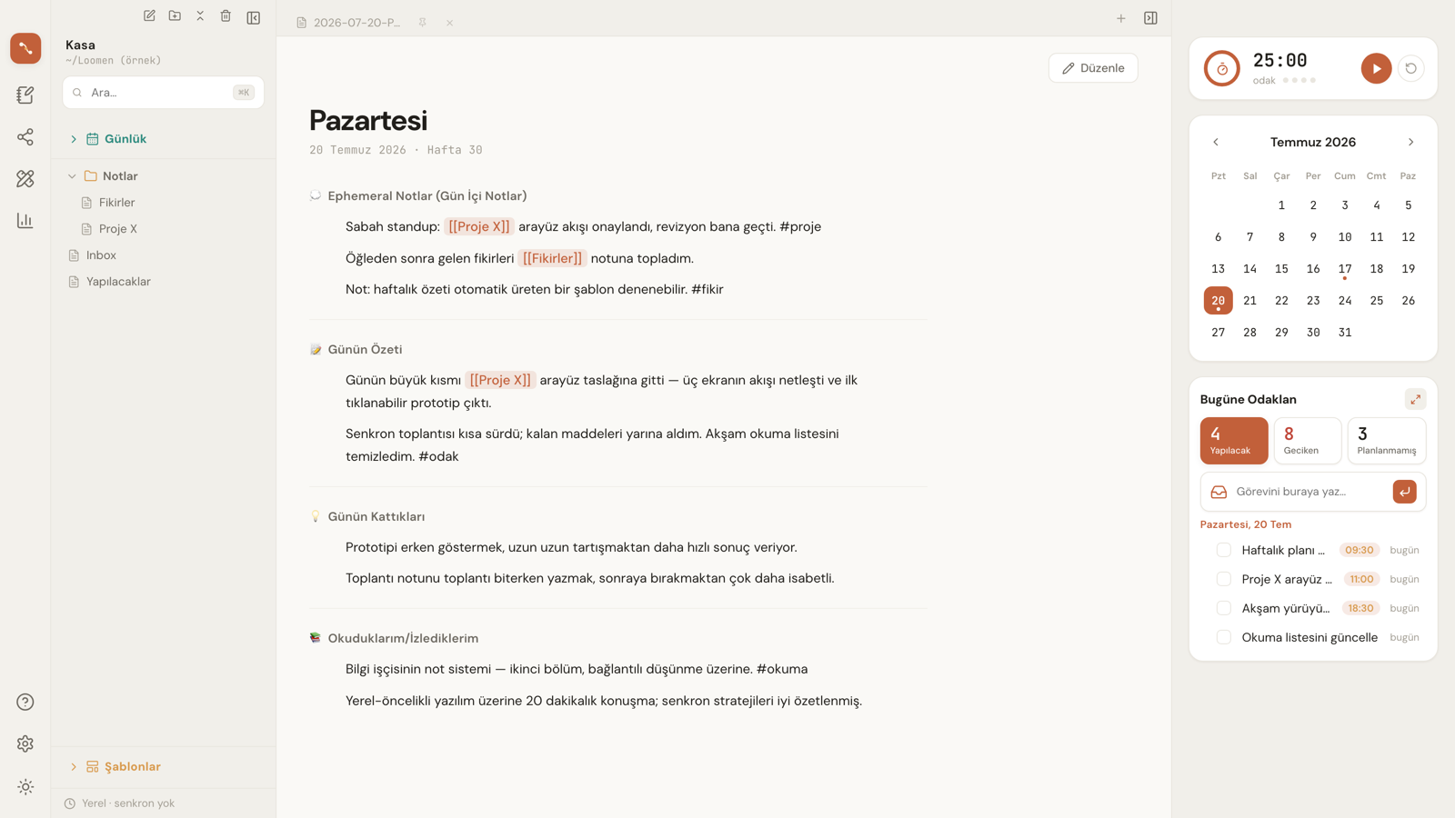Open the statistics chart icon
Viewport: 1455px width, 818px height.
point(25,221)
